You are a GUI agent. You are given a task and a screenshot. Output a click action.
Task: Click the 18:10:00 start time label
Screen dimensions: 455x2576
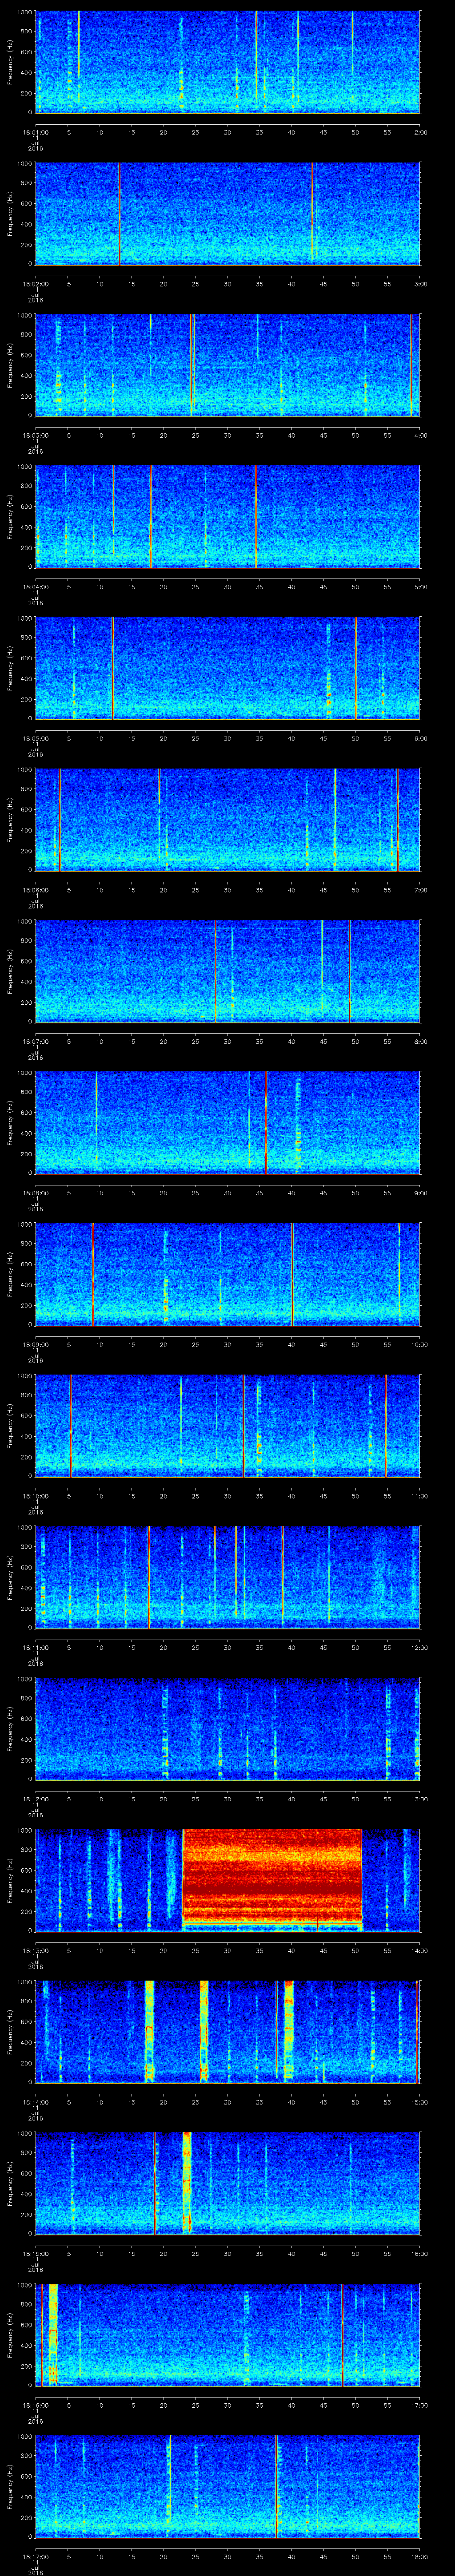coord(35,1496)
